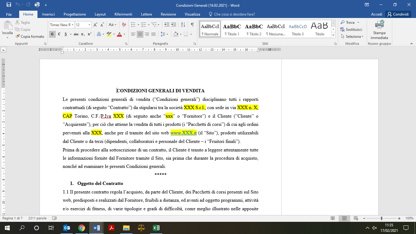416x234 pixels.
Task: Click the Stampa immediata printer icon
Action: [x=379, y=25]
